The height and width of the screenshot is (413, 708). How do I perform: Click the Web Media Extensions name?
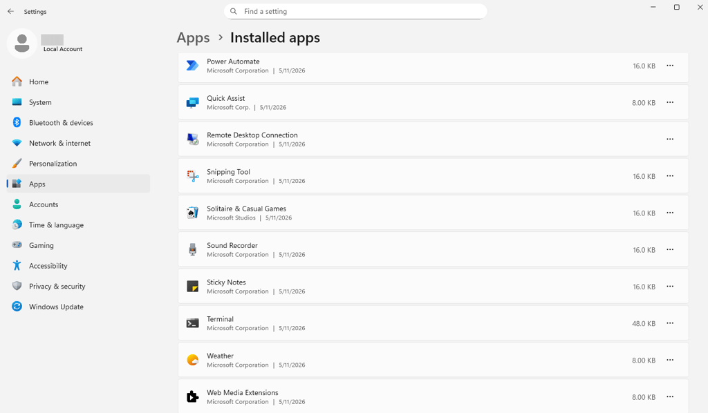tap(243, 393)
